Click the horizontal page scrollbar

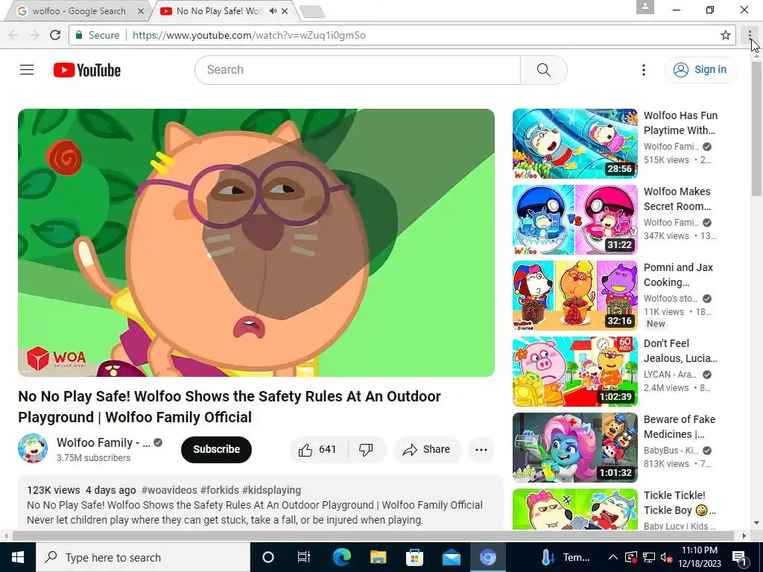click(x=373, y=536)
